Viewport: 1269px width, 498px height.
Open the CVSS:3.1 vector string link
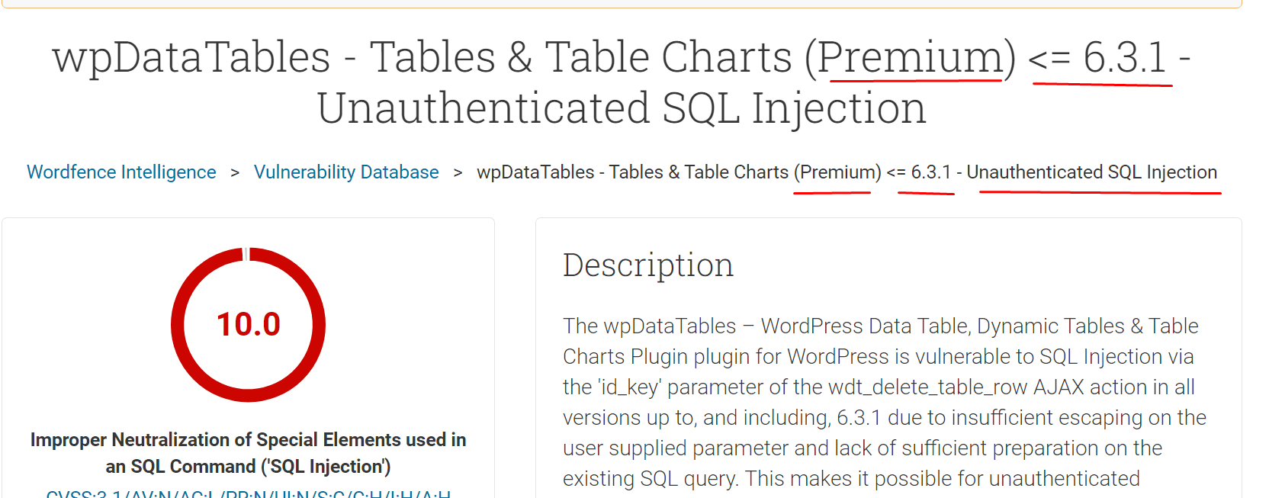tap(248, 493)
